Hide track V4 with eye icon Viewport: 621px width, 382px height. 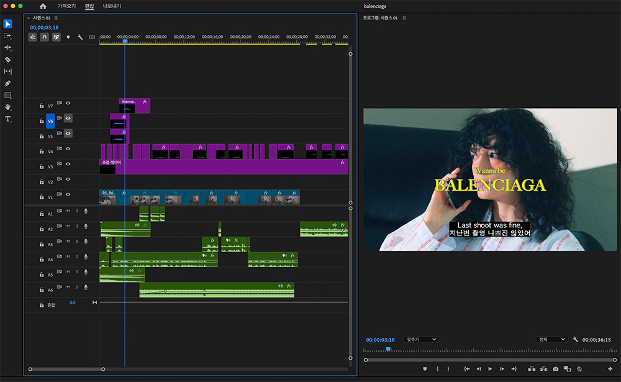click(68, 148)
